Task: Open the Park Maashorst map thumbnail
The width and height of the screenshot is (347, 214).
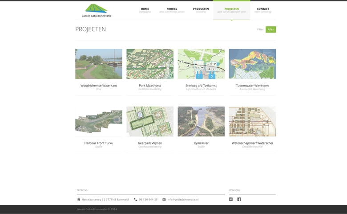Action: 150,64
